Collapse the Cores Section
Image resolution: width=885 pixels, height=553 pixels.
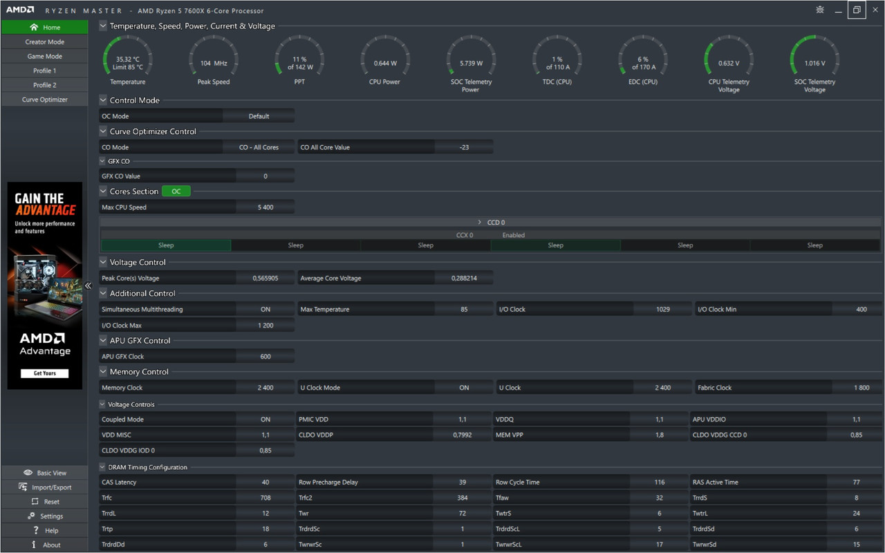(103, 191)
